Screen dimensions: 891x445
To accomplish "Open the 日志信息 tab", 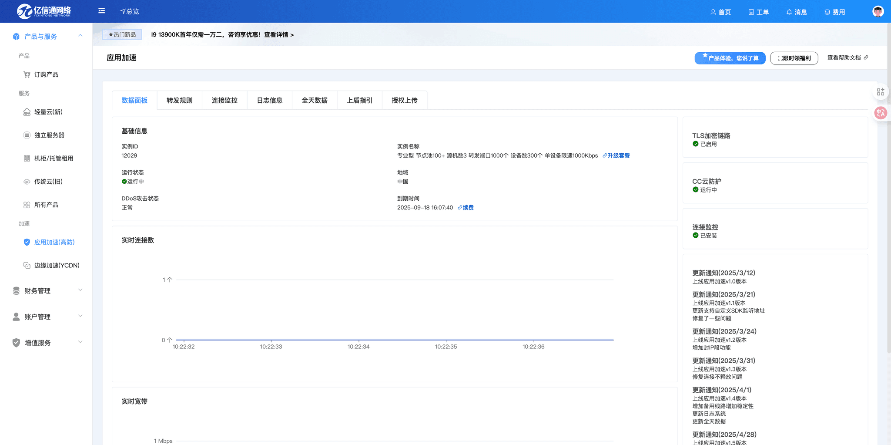I will [x=269, y=100].
